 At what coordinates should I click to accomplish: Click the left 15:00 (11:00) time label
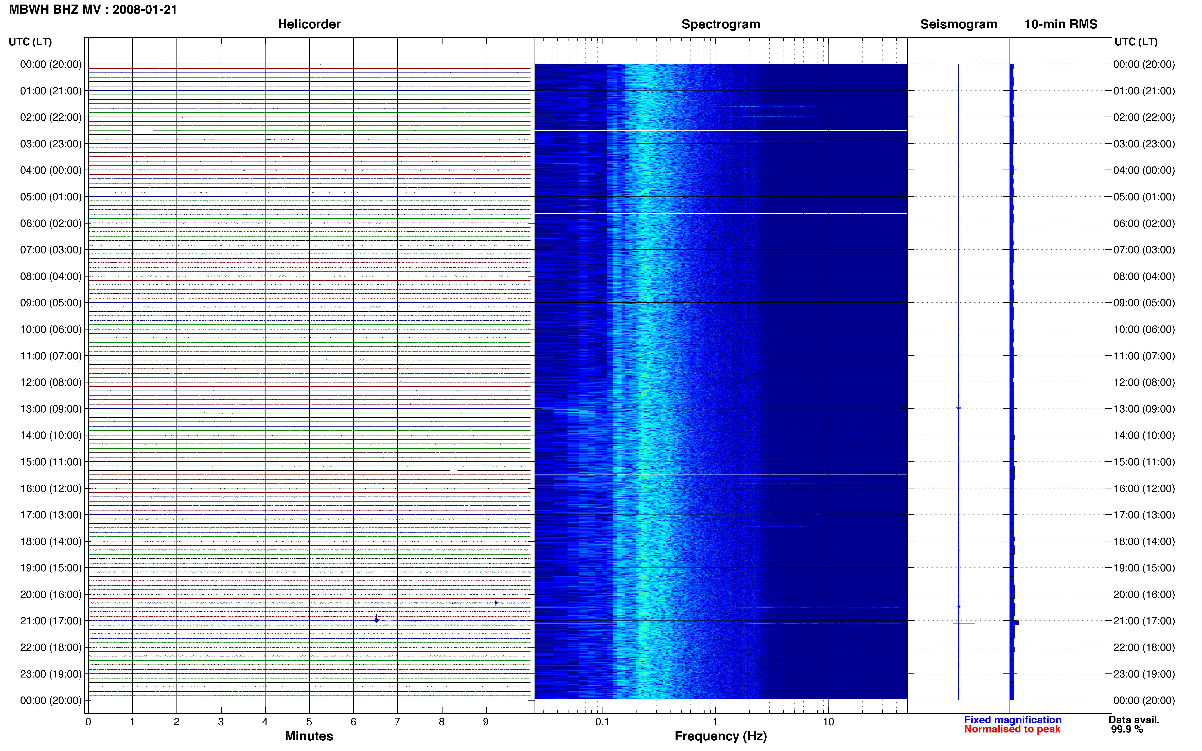click(x=51, y=462)
